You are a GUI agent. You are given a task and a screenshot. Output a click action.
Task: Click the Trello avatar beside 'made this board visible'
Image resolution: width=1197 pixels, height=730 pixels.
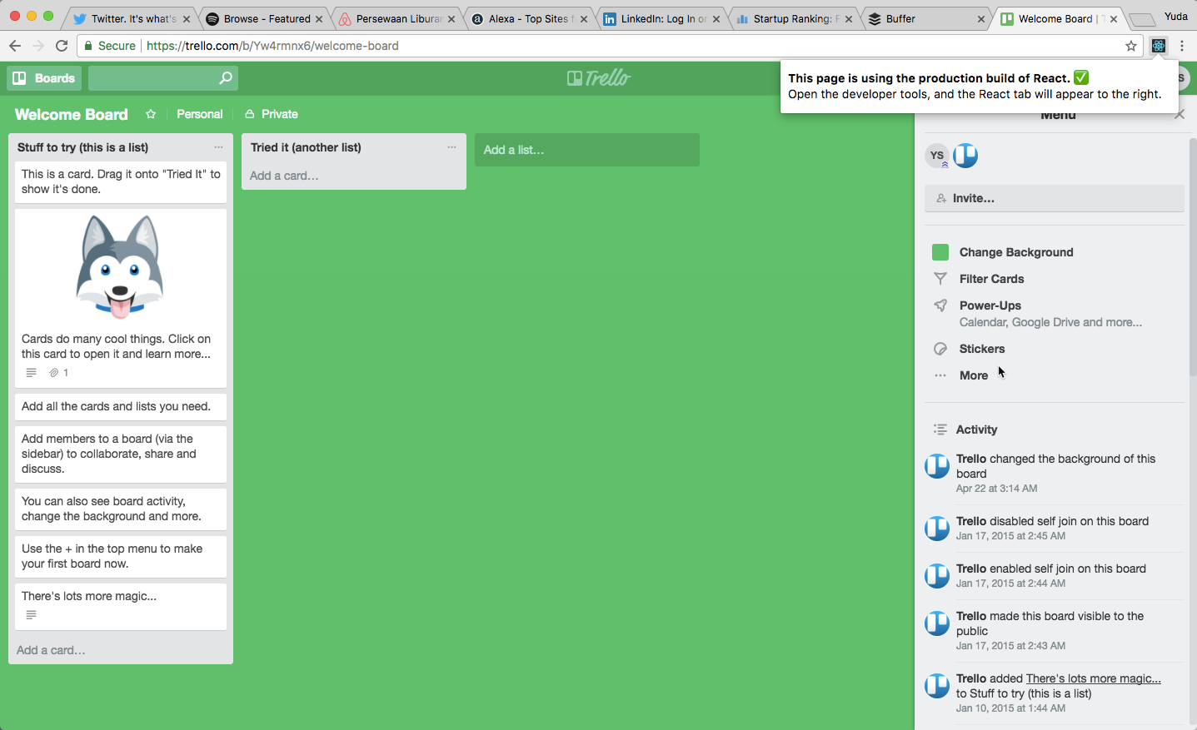pos(937,623)
